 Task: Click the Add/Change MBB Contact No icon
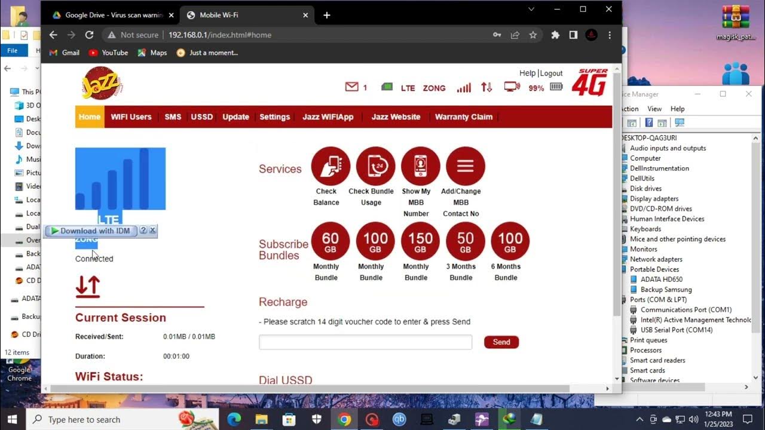464,166
